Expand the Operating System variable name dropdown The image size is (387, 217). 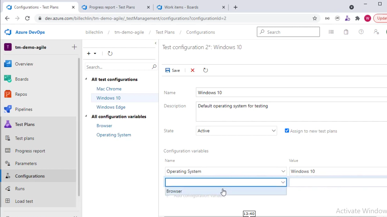coord(283,171)
